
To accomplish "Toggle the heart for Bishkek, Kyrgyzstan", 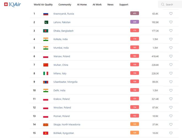I will pyautogui.click(x=171, y=133).
